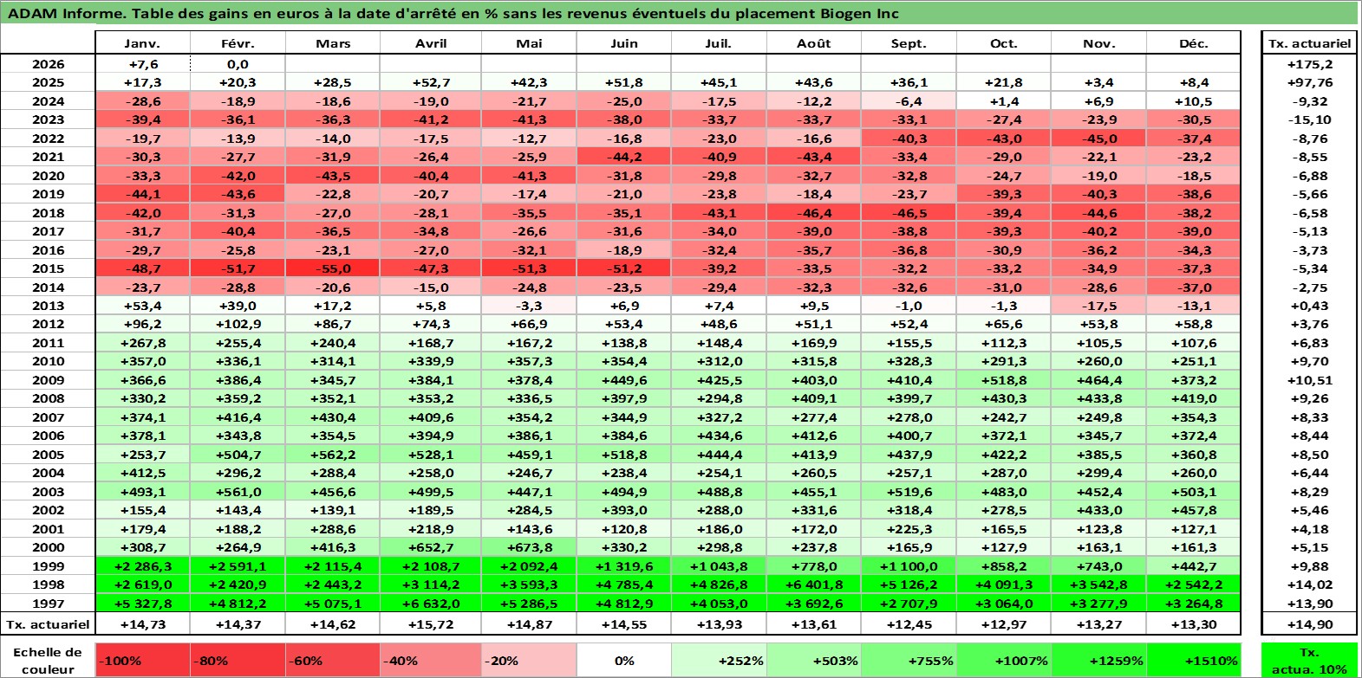Select the +14,90 overall rate cell
Screen dimensions: 1362x678
point(1309,624)
